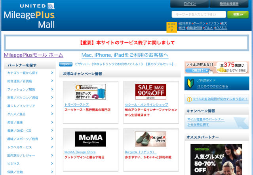Image resolution: width=253 pixels, height=175 pixels.
Task: Click the Traveler Store banner image
Action: (x=90, y=91)
